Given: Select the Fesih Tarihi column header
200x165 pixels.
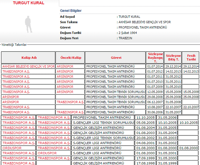Looking at the screenshot, I should (191, 57).
